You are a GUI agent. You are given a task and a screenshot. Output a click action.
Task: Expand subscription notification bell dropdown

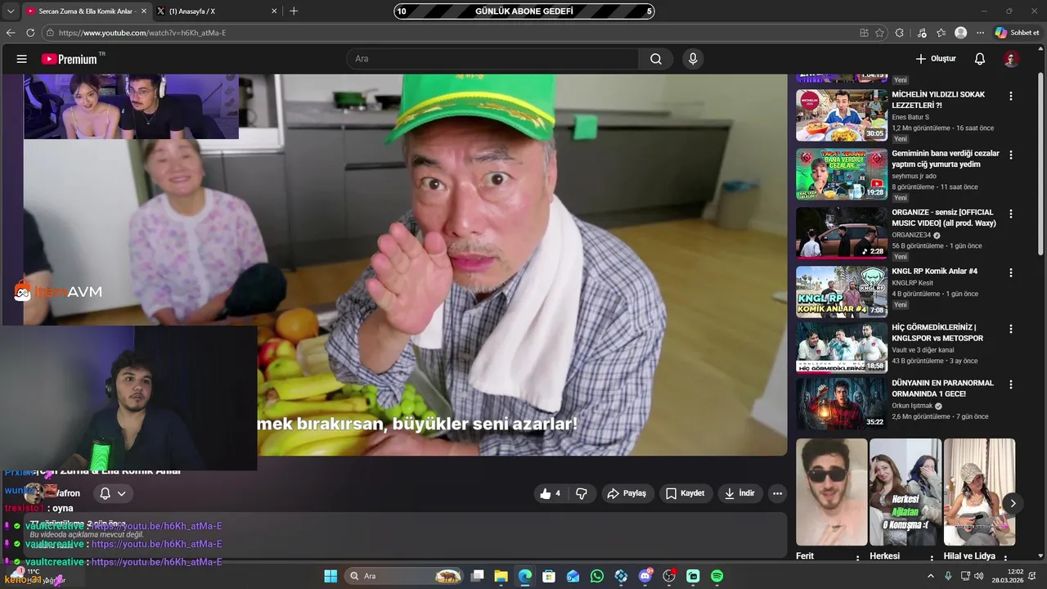113,493
